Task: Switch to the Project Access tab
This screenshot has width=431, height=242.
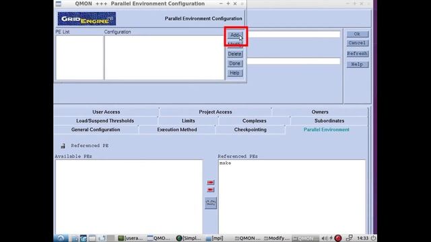Action: coord(215,112)
